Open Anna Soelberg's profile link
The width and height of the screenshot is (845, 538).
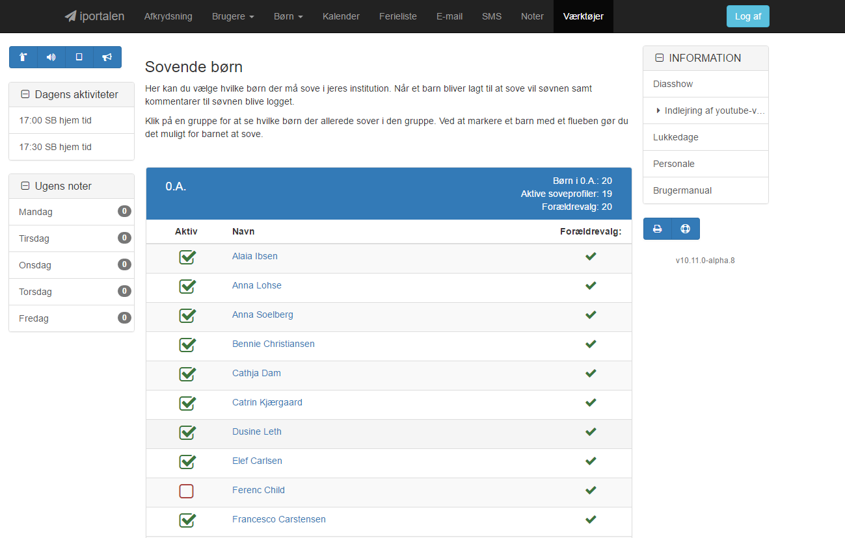tap(263, 314)
